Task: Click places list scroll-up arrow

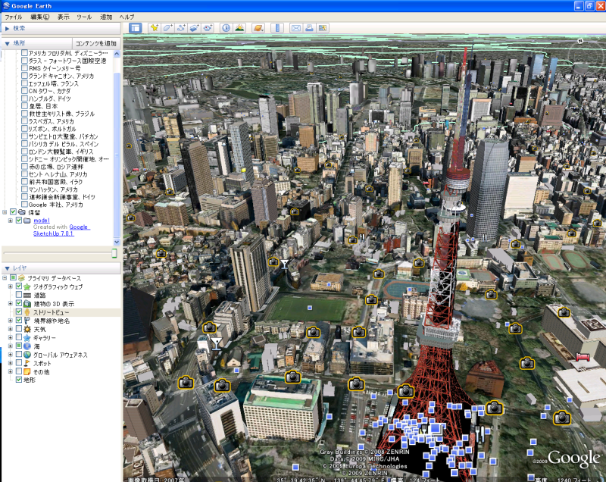Action: (x=117, y=53)
